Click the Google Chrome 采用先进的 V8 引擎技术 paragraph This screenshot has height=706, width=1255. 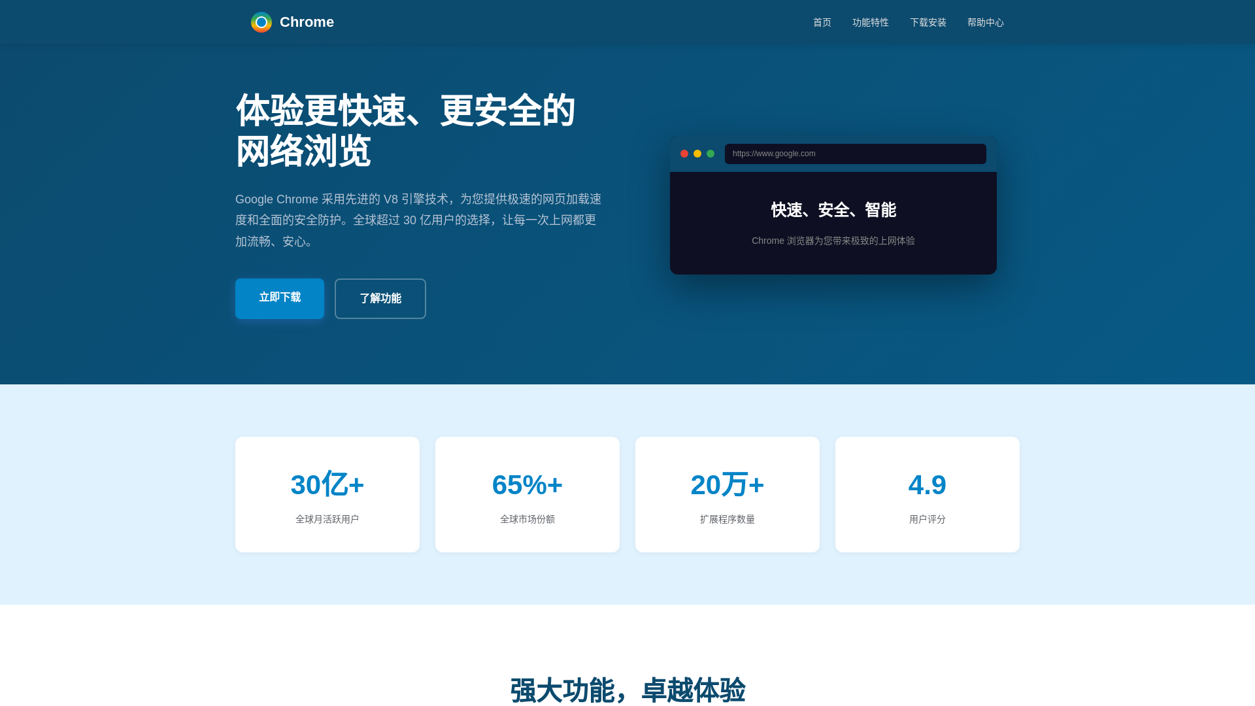[418, 220]
